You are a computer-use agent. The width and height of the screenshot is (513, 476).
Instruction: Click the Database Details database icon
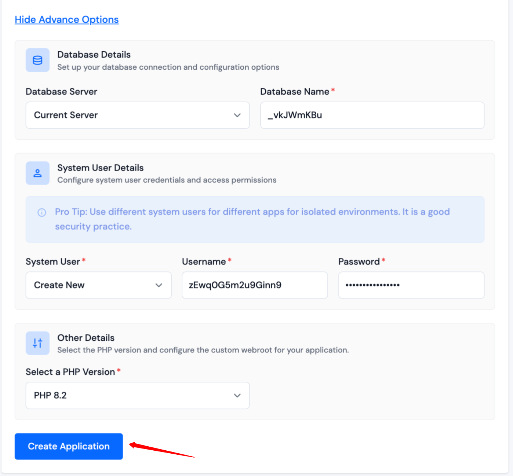37,60
